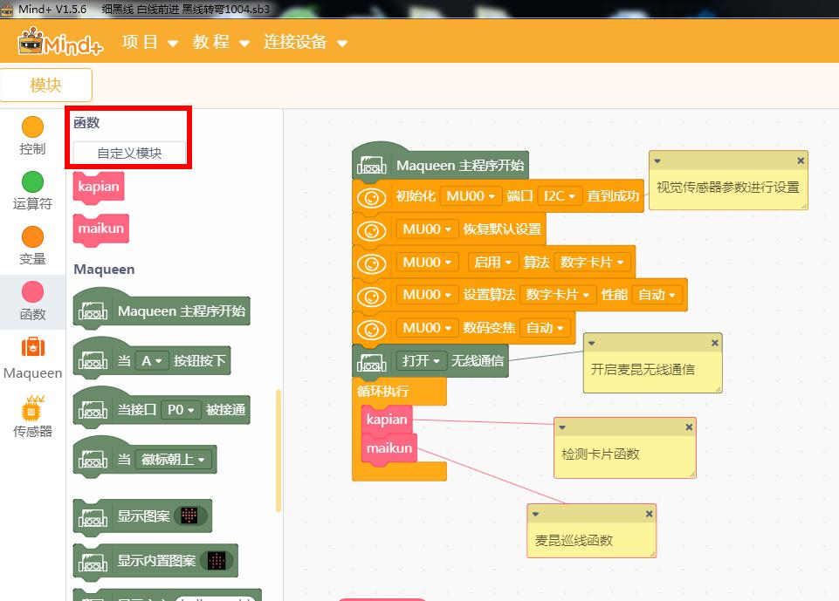Click the eye icon on 设置算法 性能 block

(x=371, y=297)
